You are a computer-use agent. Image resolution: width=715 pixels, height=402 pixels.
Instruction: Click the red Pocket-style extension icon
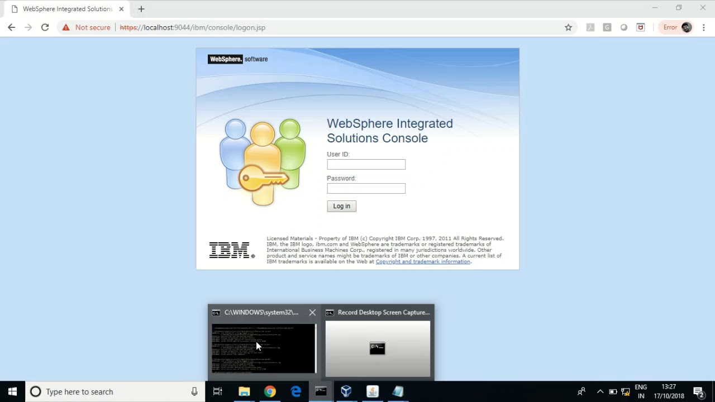pyautogui.click(x=641, y=27)
